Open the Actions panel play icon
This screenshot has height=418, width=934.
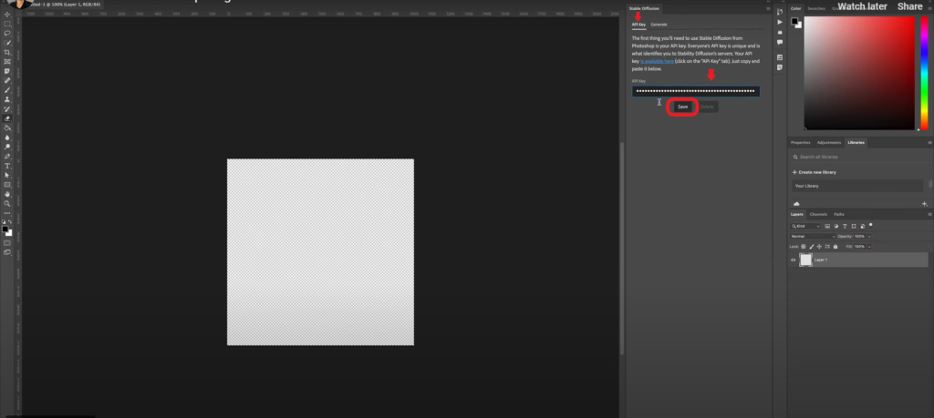pos(780,22)
